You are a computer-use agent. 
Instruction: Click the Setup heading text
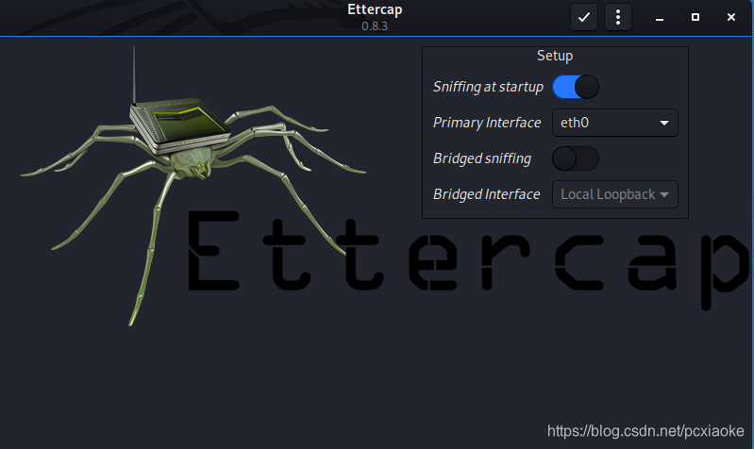(x=555, y=56)
